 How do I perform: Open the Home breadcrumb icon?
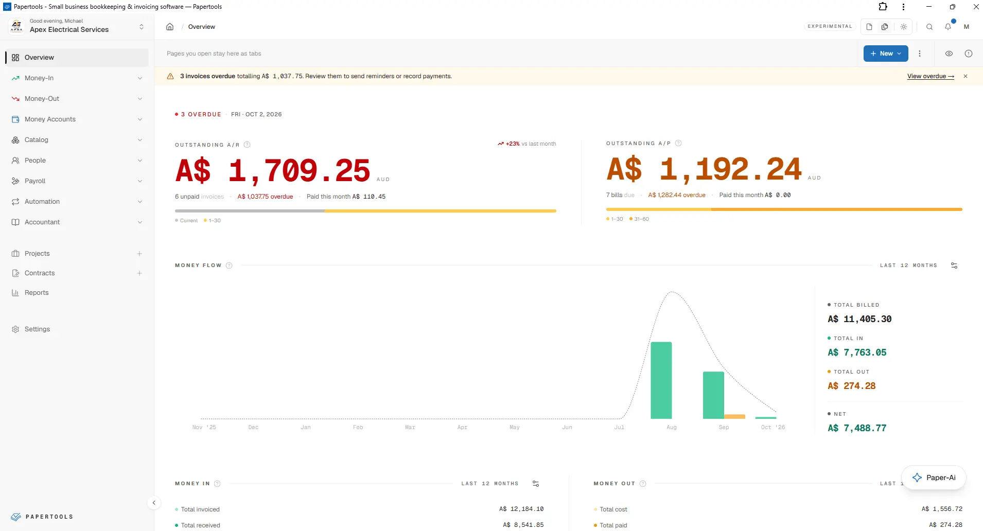(170, 27)
